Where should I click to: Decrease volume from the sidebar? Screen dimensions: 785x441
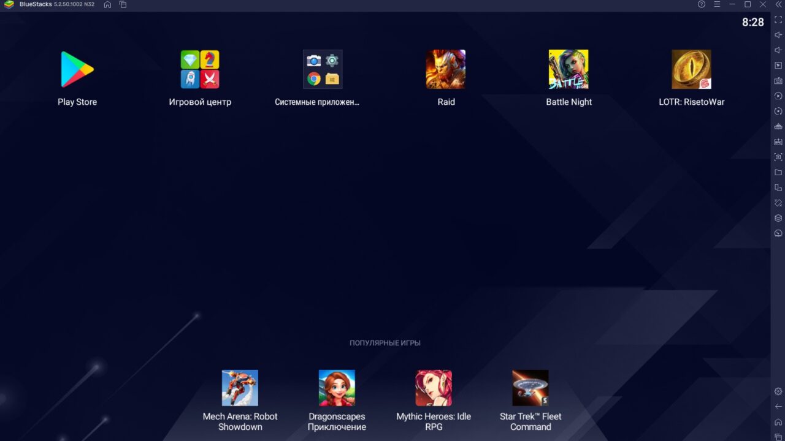coord(778,49)
